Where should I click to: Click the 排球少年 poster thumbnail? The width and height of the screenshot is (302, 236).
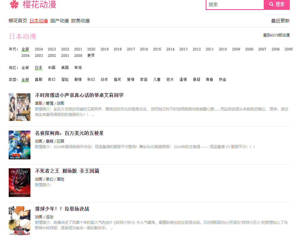[19, 220]
